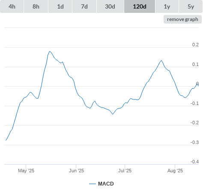Click the Jul '25 axis label

click(x=125, y=171)
